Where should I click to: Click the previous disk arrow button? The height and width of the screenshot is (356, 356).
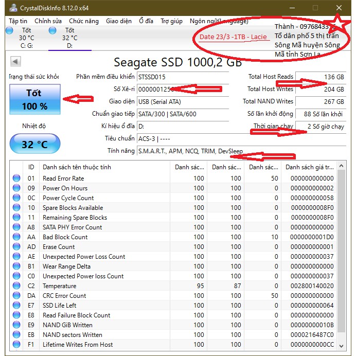click(15, 61)
